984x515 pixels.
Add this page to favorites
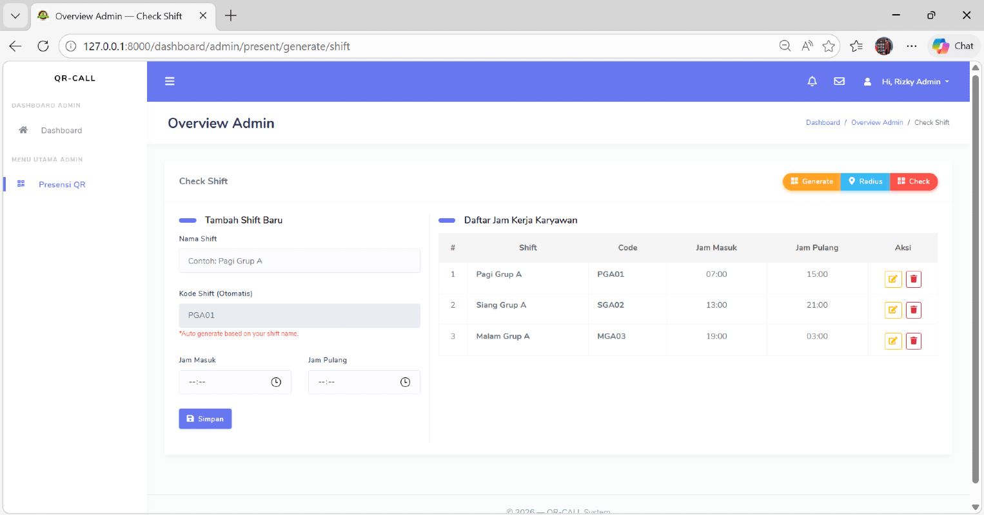pyautogui.click(x=829, y=46)
